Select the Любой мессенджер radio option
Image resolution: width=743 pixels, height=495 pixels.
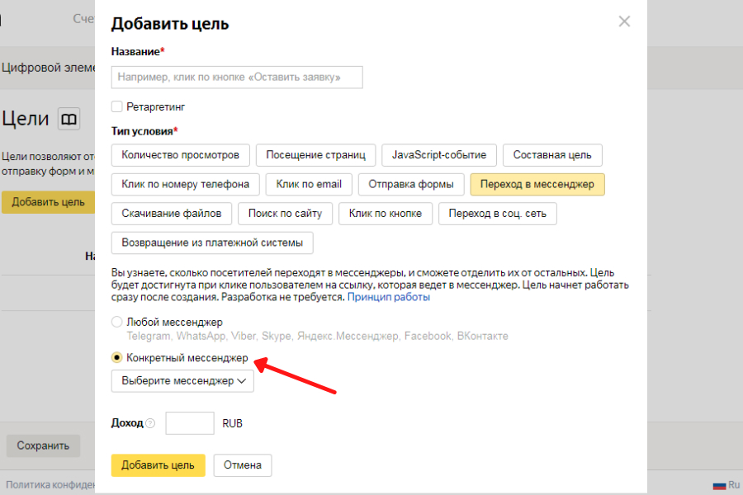click(117, 322)
